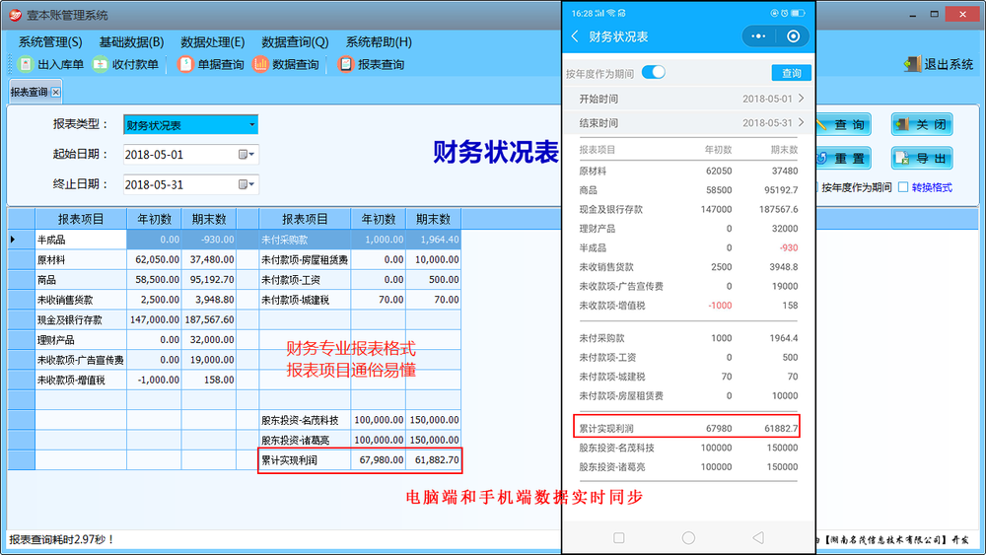986x555 pixels.
Task: Open the 系统管理(S) menu
Action: tap(50, 42)
